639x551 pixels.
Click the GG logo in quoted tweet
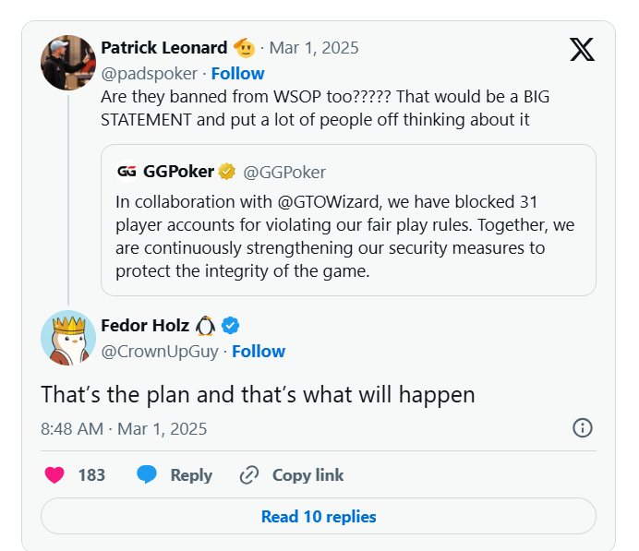(x=127, y=172)
